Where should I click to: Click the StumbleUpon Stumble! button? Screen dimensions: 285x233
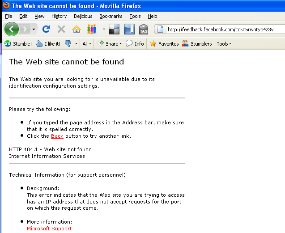click(18, 44)
